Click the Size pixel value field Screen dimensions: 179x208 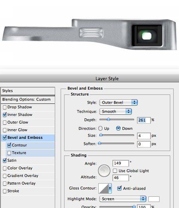click(144, 136)
